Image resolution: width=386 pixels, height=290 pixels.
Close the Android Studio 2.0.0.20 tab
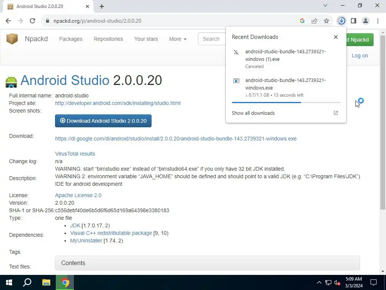pyautogui.click(x=87, y=6)
